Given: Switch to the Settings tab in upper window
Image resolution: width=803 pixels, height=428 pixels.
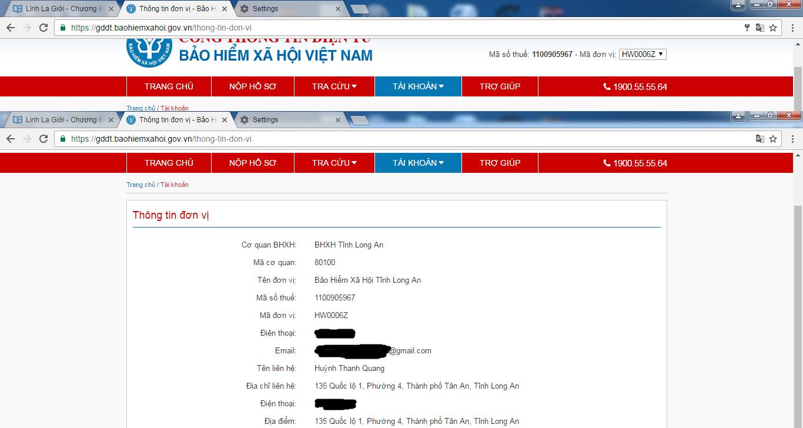Looking at the screenshot, I should click(x=292, y=9).
